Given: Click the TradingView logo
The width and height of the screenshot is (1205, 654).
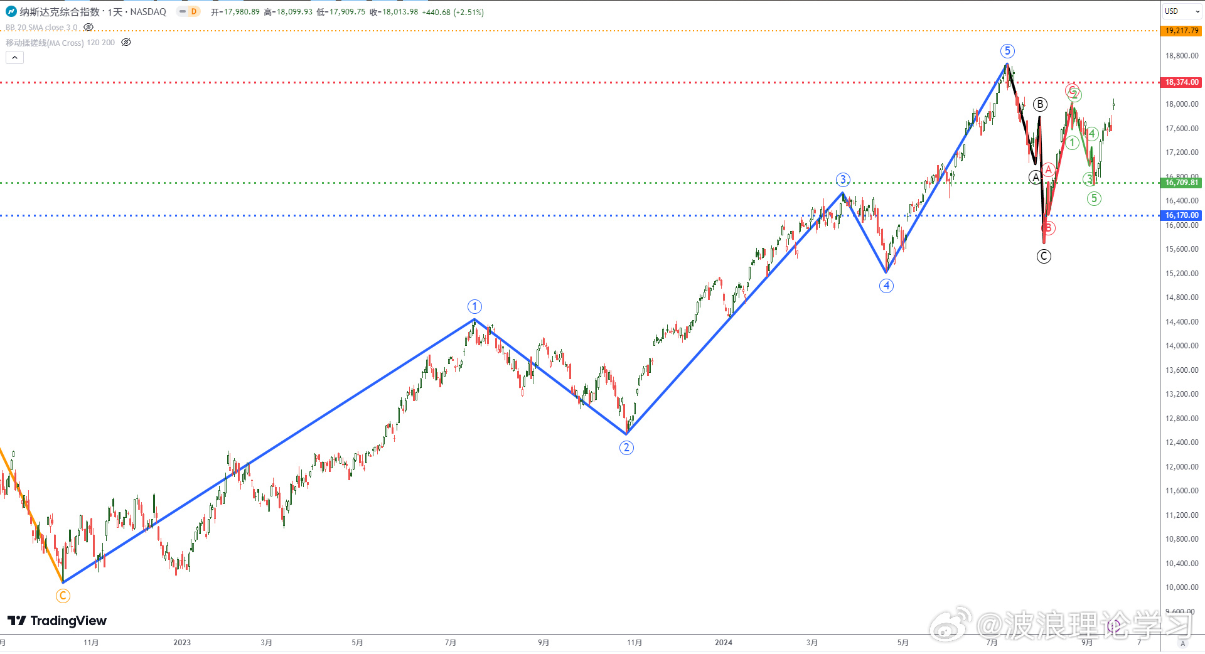Looking at the screenshot, I should 57,621.
